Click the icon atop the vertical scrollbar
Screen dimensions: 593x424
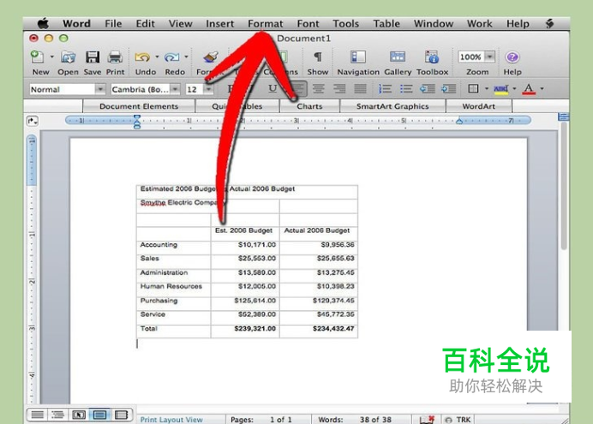click(x=564, y=117)
